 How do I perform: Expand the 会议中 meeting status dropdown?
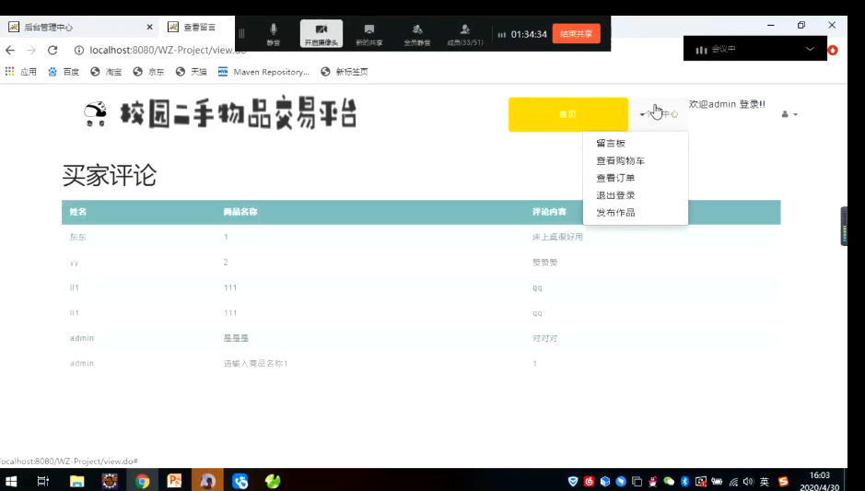click(x=810, y=49)
